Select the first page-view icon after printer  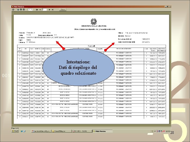(x=18, y=9)
